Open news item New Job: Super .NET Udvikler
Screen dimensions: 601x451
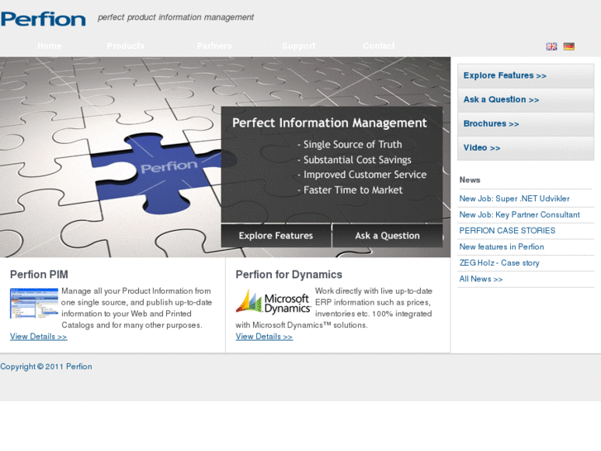pyautogui.click(x=514, y=199)
